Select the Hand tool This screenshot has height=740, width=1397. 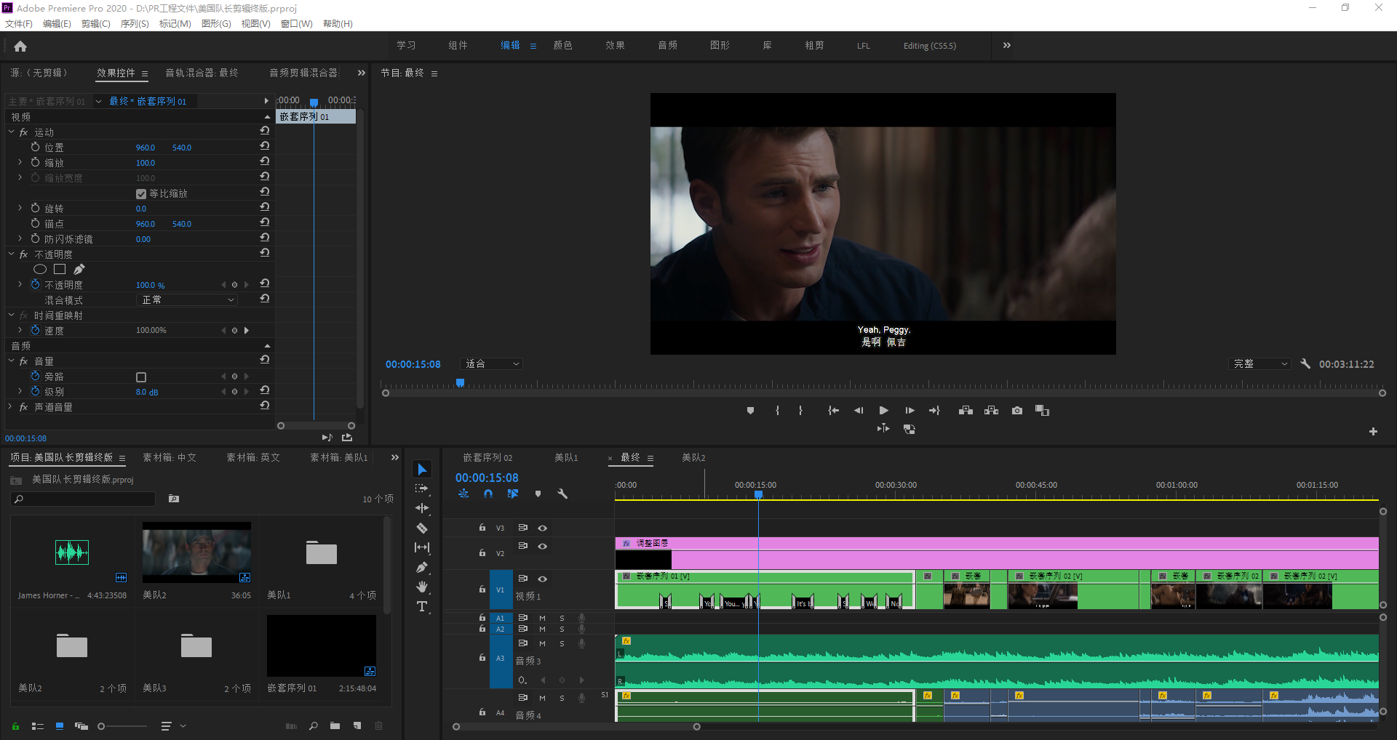422,587
